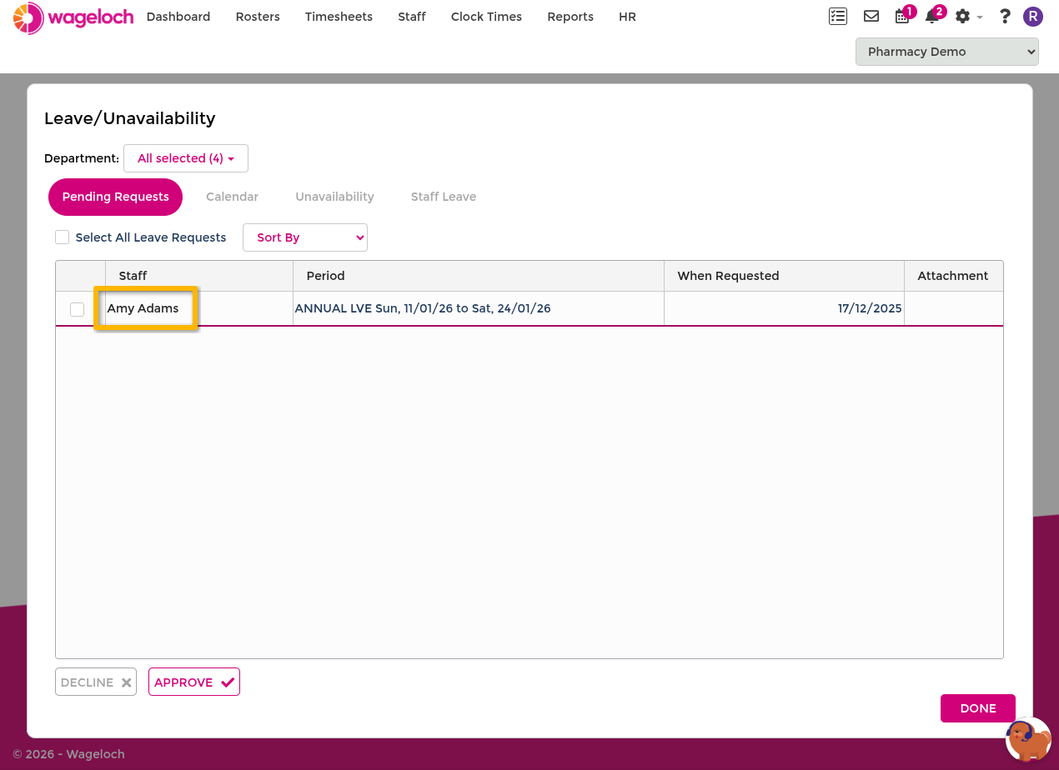The height and width of the screenshot is (770, 1059).
Task: Tick the checkbox for Amy Adams row
Action: pos(77,309)
